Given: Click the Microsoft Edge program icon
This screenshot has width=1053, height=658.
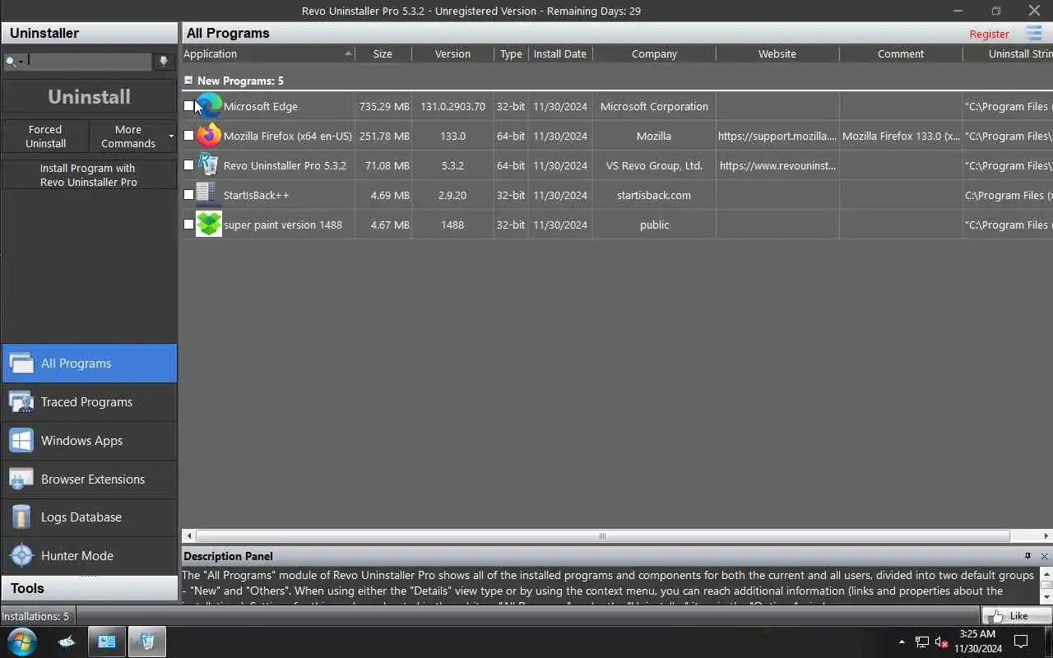Looking at the screenshot, I should [209, 106].
